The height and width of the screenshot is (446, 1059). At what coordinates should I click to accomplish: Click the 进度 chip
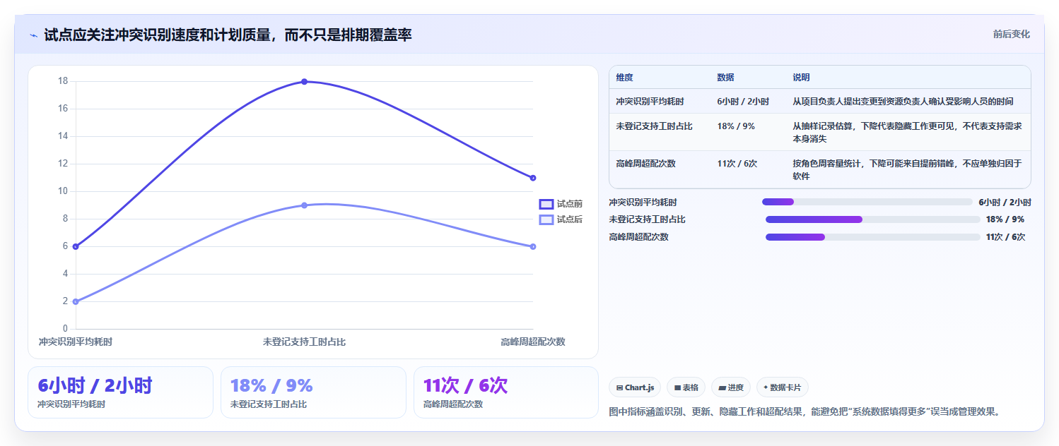coord(731,387)
